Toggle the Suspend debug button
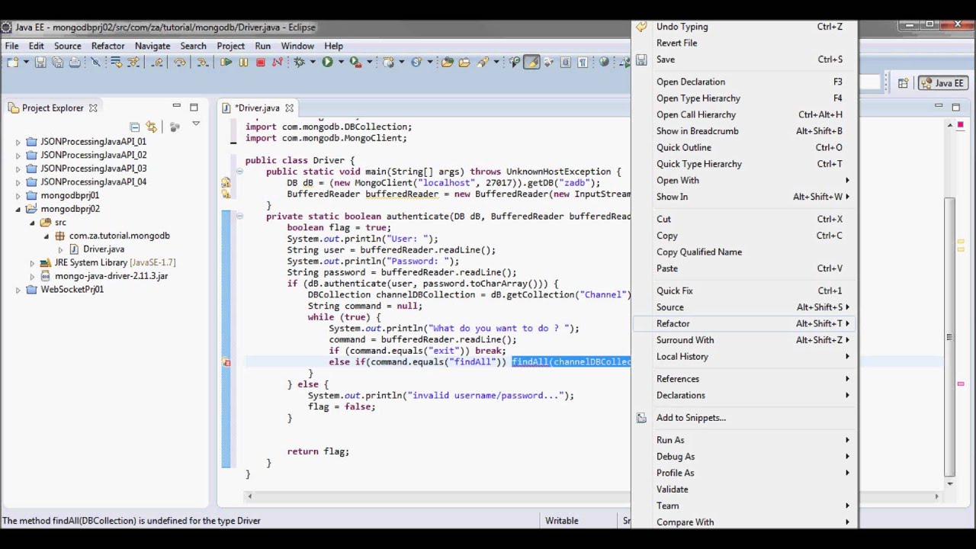 (243, 63)
